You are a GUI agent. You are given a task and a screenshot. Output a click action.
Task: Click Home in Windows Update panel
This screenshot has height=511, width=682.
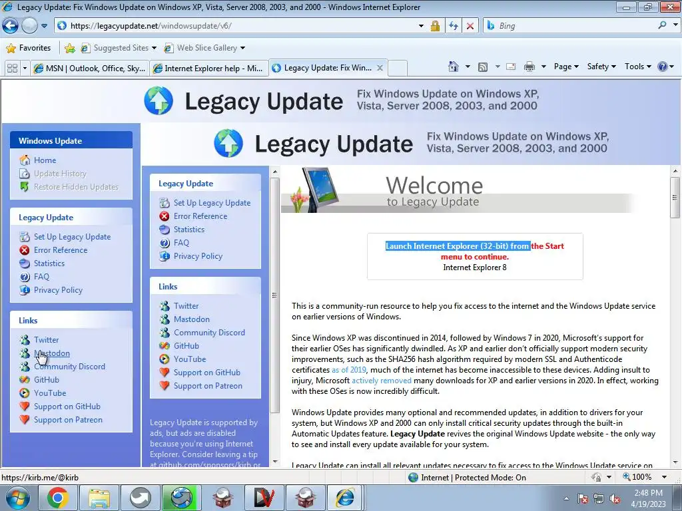pos(45,160)
